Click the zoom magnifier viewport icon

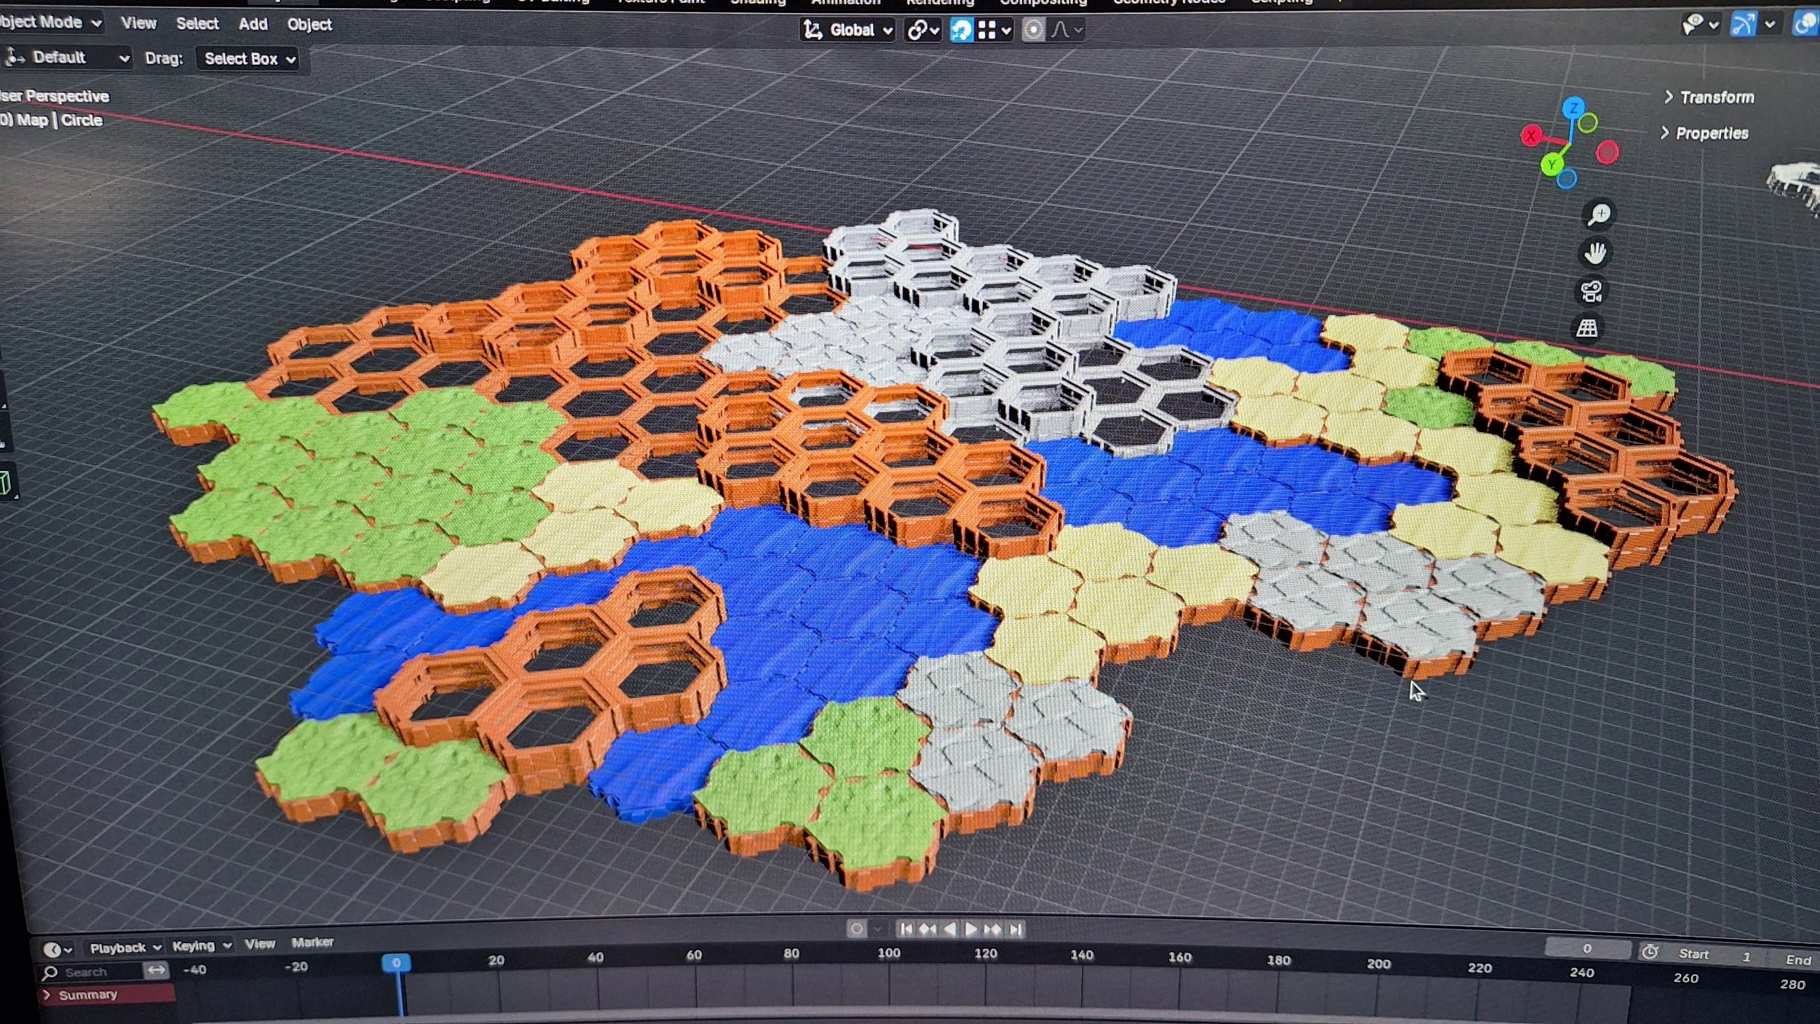[1599, 215]
